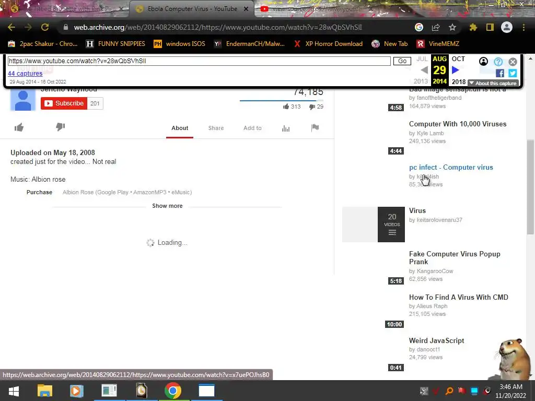The image size is (535, 401).
Task: Open media player taskbar icon
Action: [76, 391]
